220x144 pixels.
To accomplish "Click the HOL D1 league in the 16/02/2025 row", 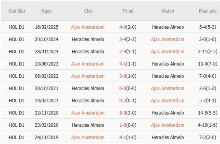I will [16, 27].
